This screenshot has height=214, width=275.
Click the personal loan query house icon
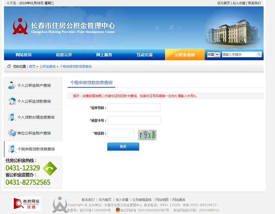point(12,101)
